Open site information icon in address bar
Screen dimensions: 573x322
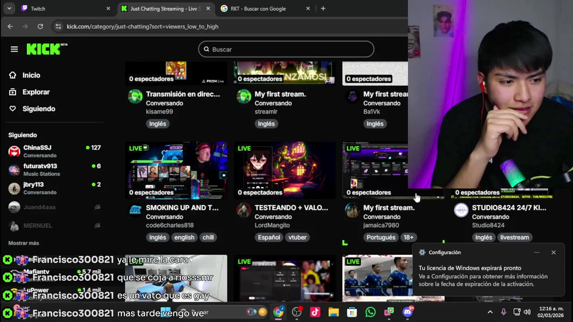[x=58, y=26]
